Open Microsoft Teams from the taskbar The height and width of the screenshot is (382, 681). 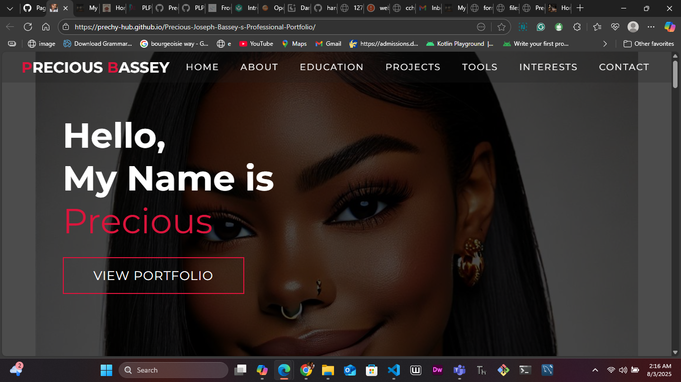pos(459,370)
